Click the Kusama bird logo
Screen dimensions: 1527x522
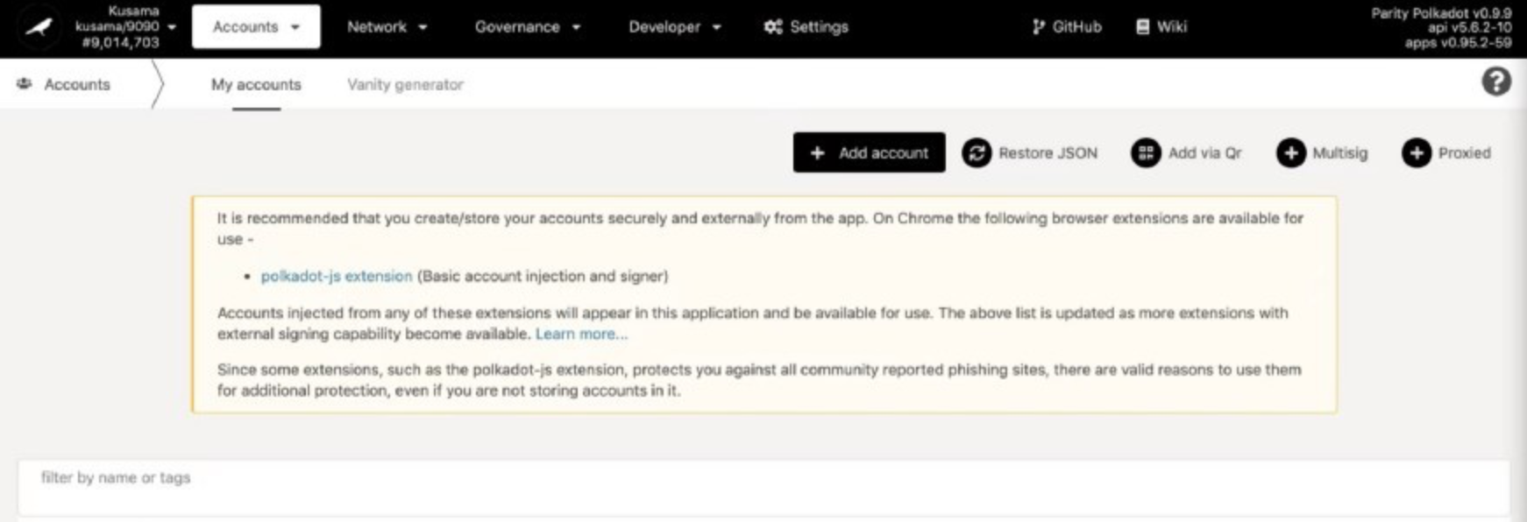coord(39,27)
